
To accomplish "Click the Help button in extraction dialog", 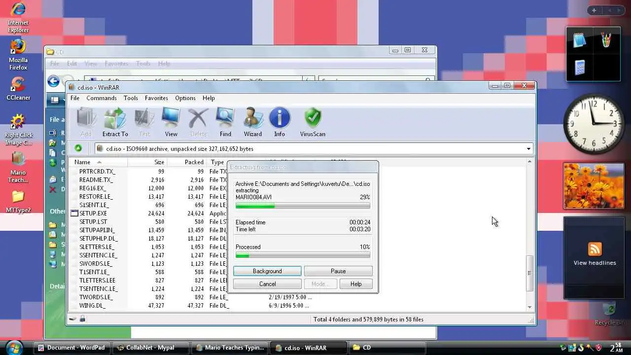I will tap(356, 284).
